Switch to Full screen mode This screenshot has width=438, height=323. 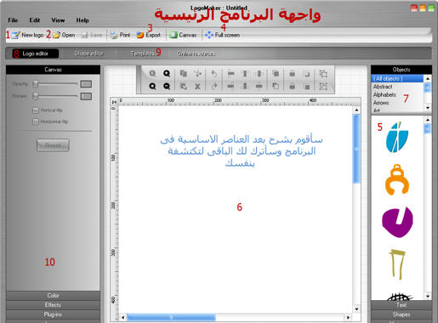222,35
